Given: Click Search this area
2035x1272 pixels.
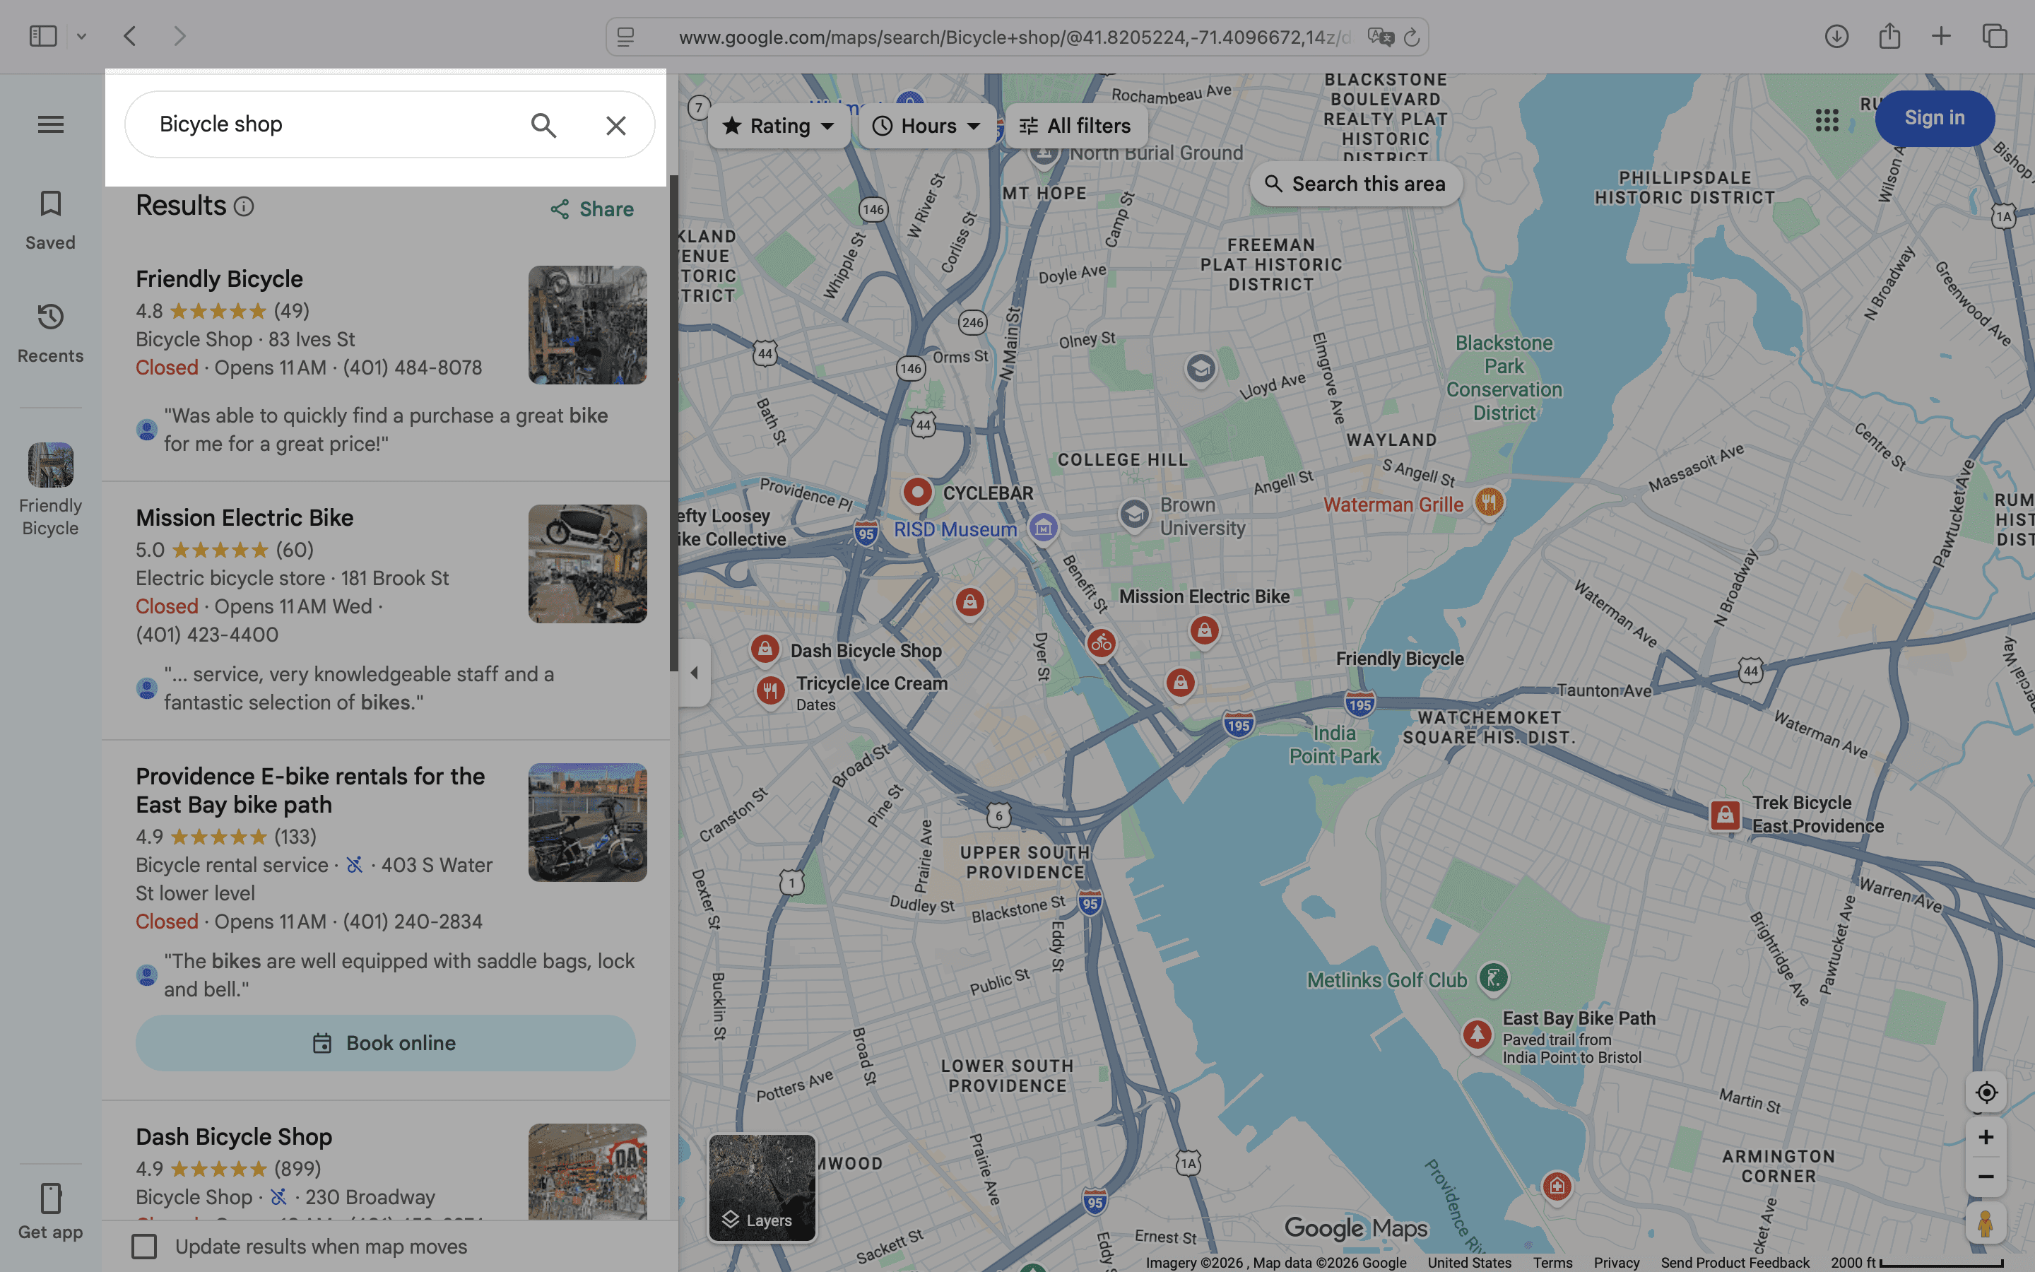Looking at the screenshot, I should pyautogui.click(x=1355, y=184).
